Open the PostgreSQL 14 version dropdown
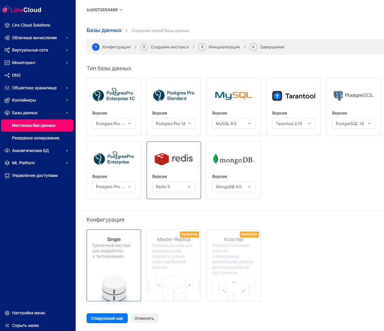 (x=353, y=123)
